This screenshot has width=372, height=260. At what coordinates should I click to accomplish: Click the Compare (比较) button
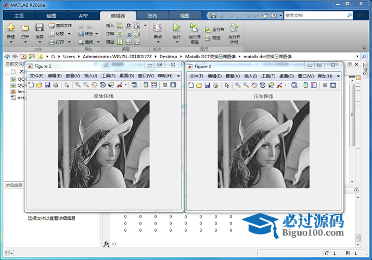pyautogui.click(x=57, y=34)
